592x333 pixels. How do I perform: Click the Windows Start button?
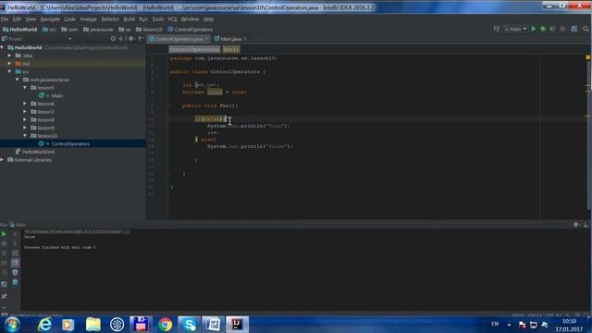(12, 325)
